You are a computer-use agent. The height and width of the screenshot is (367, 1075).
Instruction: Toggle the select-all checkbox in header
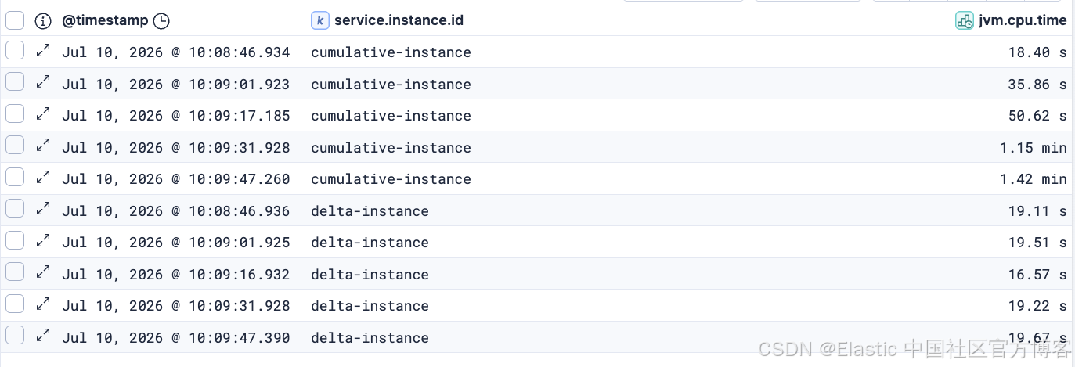(x=15, y=20)
